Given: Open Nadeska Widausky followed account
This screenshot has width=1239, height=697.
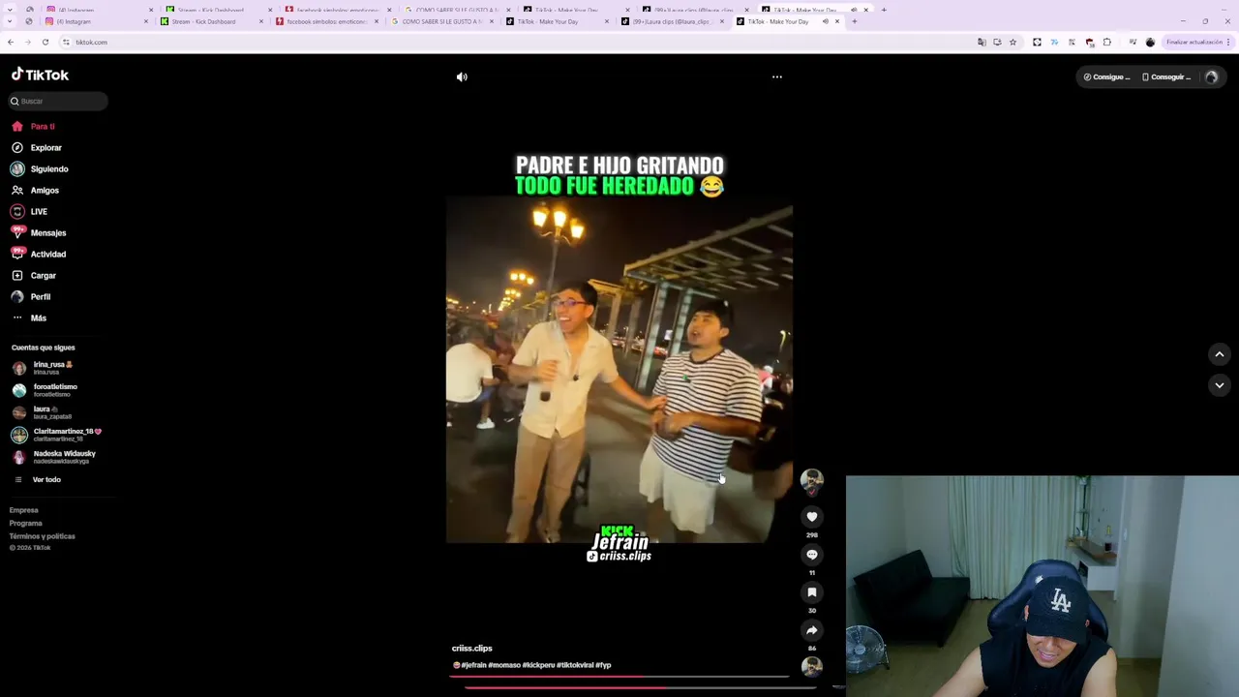Looking at the screenshot, I should (54, 457).
